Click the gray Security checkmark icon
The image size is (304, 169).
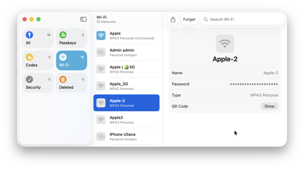pyautogui.click(x=30, y=79)
